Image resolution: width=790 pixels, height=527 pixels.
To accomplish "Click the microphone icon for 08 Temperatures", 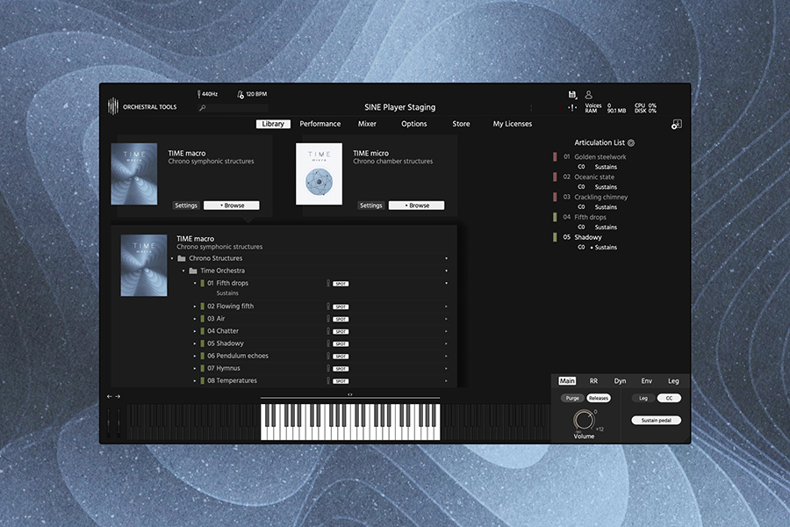I will 328,380.
